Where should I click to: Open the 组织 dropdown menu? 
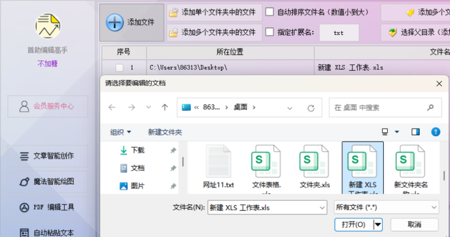pos(121,132)
